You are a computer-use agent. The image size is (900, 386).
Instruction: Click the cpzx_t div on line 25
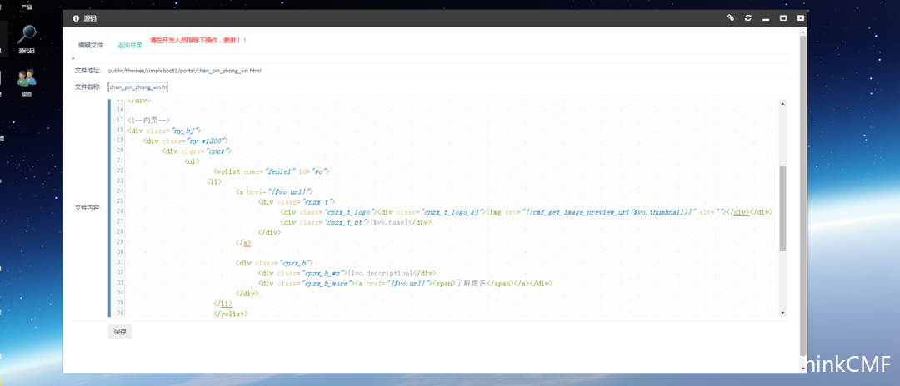(x=297, y=201)
